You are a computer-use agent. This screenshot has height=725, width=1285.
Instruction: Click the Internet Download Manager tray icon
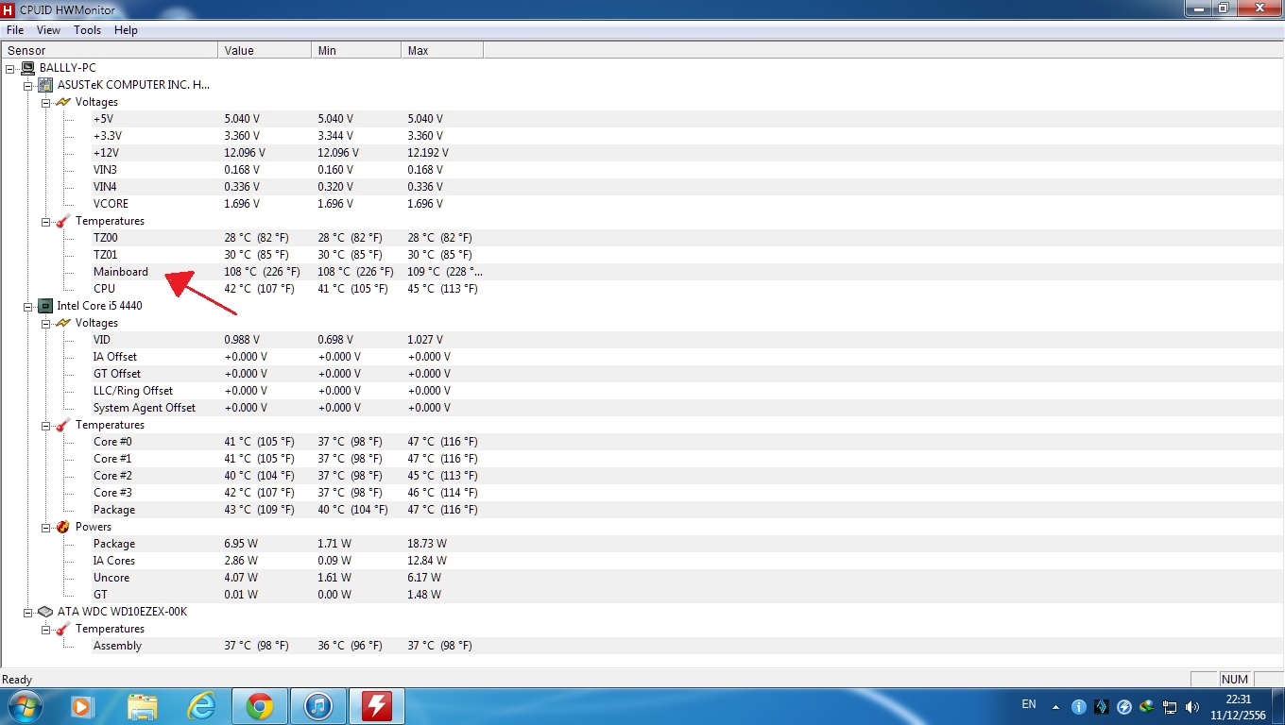click(x=1147, y=706)
